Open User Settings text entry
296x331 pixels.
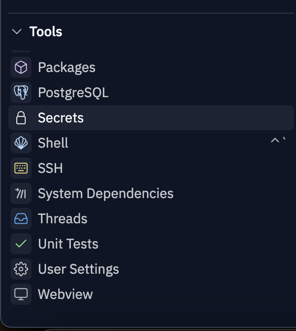(x=78, y=270)
